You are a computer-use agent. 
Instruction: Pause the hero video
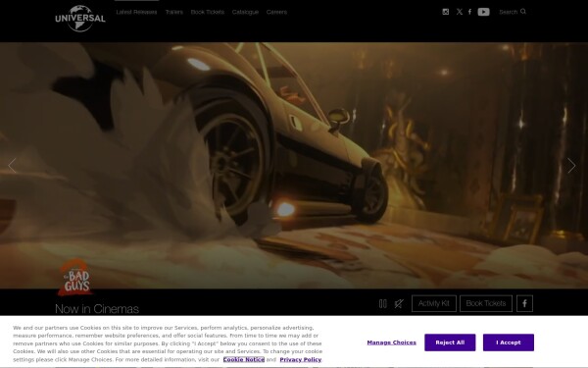click(383, 303)
